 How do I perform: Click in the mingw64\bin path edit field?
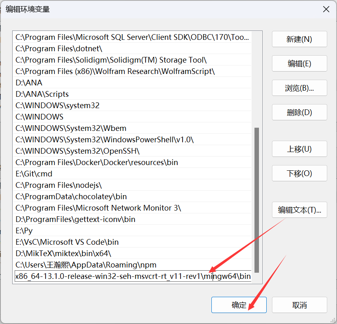pyautogui.click(x=133, y=277)
